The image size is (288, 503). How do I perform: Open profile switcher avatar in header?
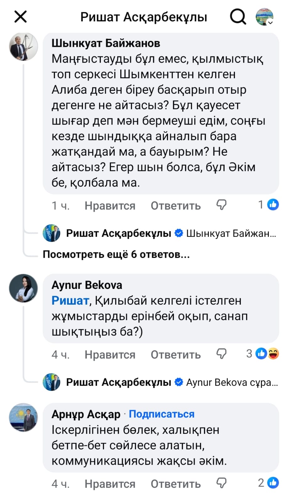tap(264, 17)
